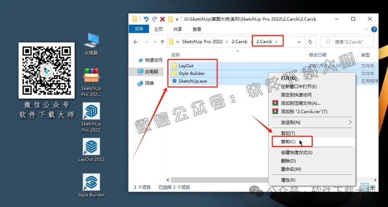Maximize the Explorer window
Screen dimensions: 388x207
353,19
